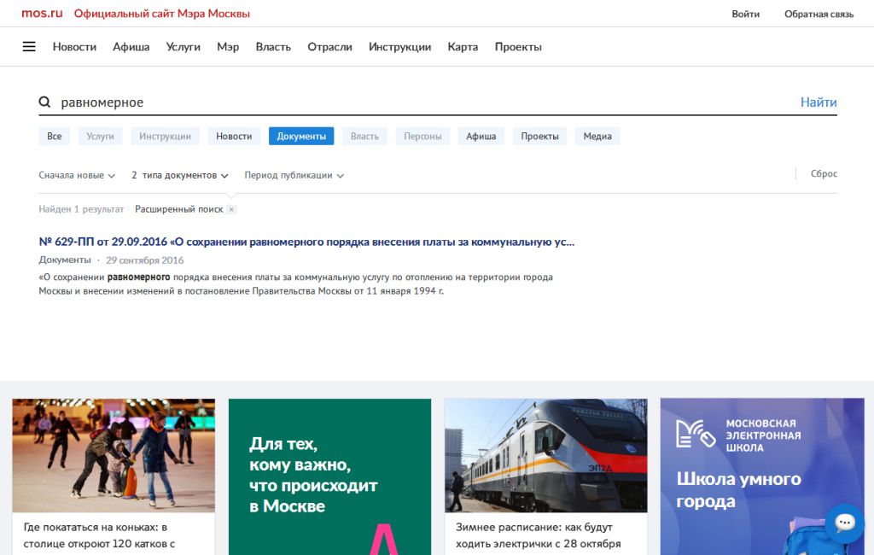Expand the 'Период публикации' dropdown
Image resolution: width=874 pixels, height=555 pixels.
(294, 175)
